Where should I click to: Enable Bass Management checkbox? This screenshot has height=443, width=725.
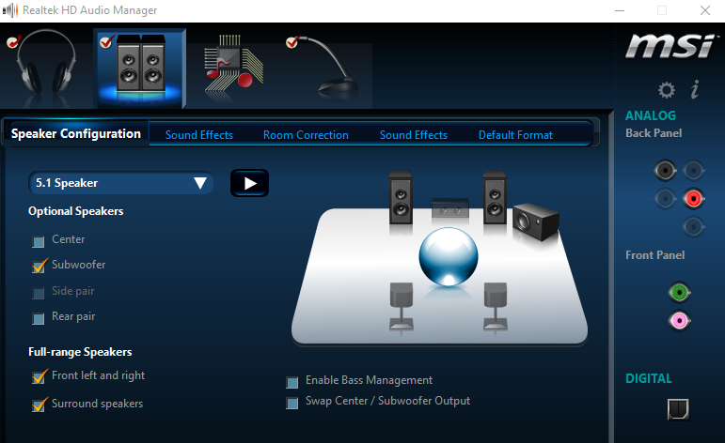[x=292, y=382]
